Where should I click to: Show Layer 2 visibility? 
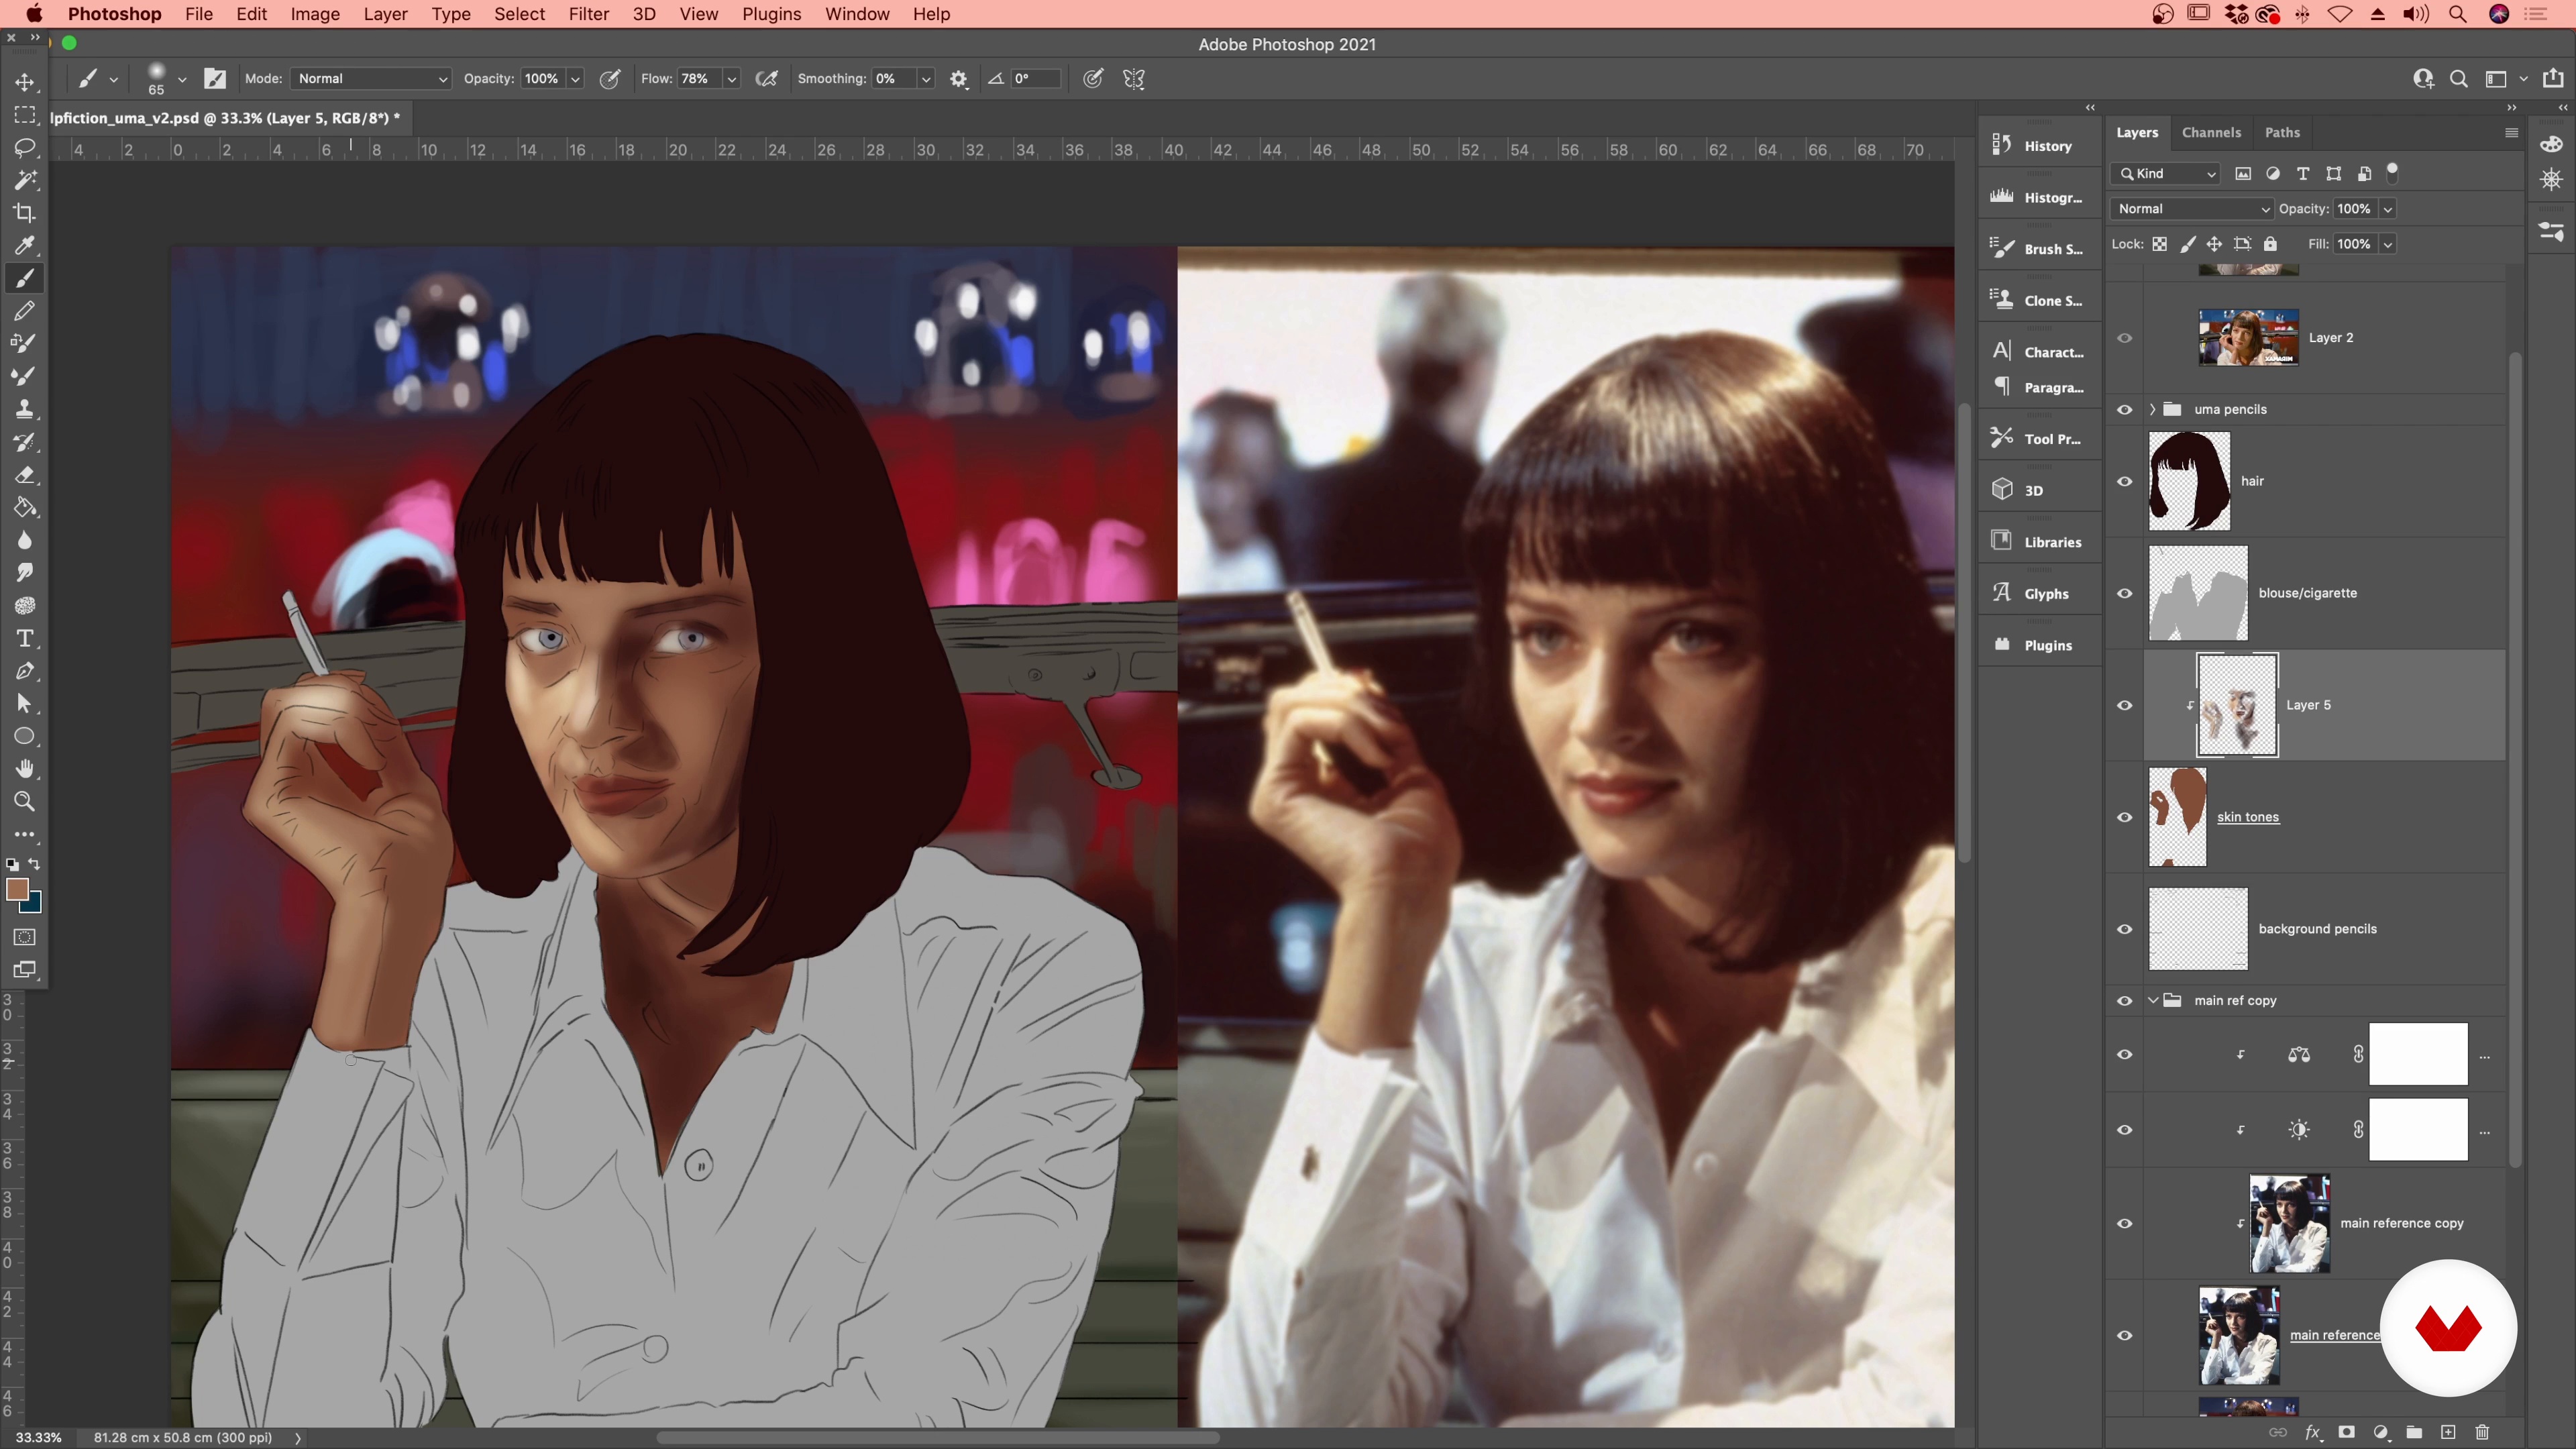2125,338
